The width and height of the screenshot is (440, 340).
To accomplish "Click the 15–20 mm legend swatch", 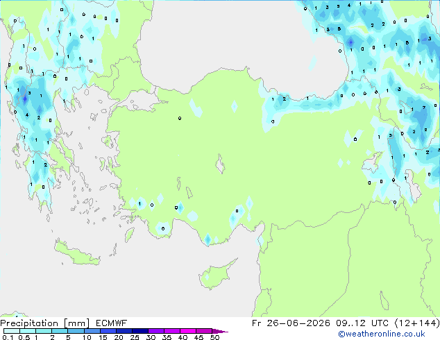I will 108,331.
